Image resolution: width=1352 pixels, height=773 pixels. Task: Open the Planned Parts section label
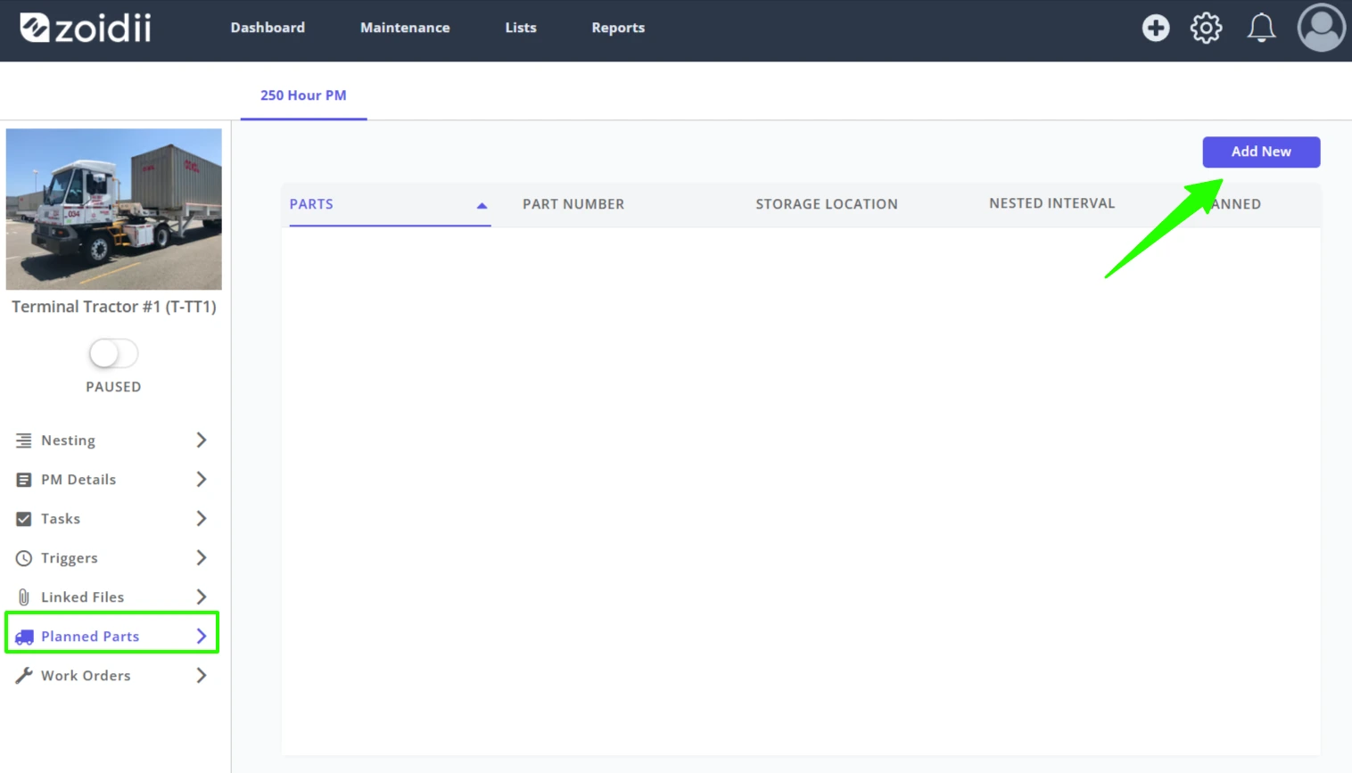pos(90,637)
